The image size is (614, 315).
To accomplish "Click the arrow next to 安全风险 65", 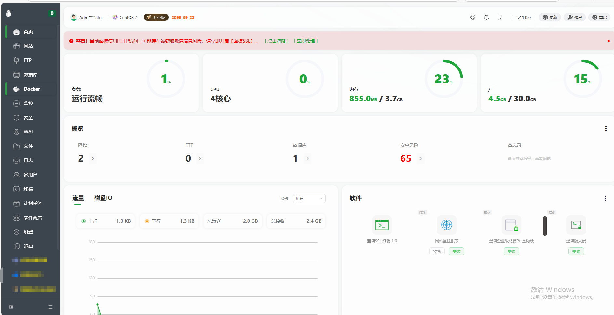I will (x=420, y=158).
